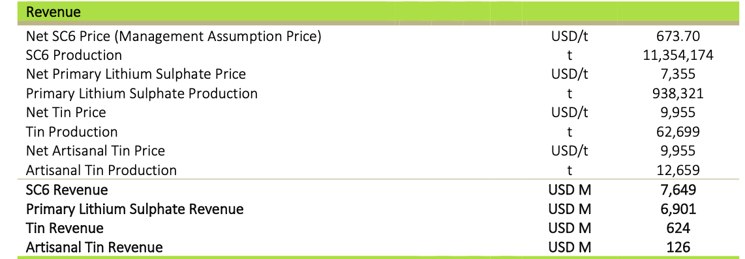Click the 7,355 lithium sulphate price value
Image resolution: width=745 pixels, height=259 pixels.
click(678, 74)
